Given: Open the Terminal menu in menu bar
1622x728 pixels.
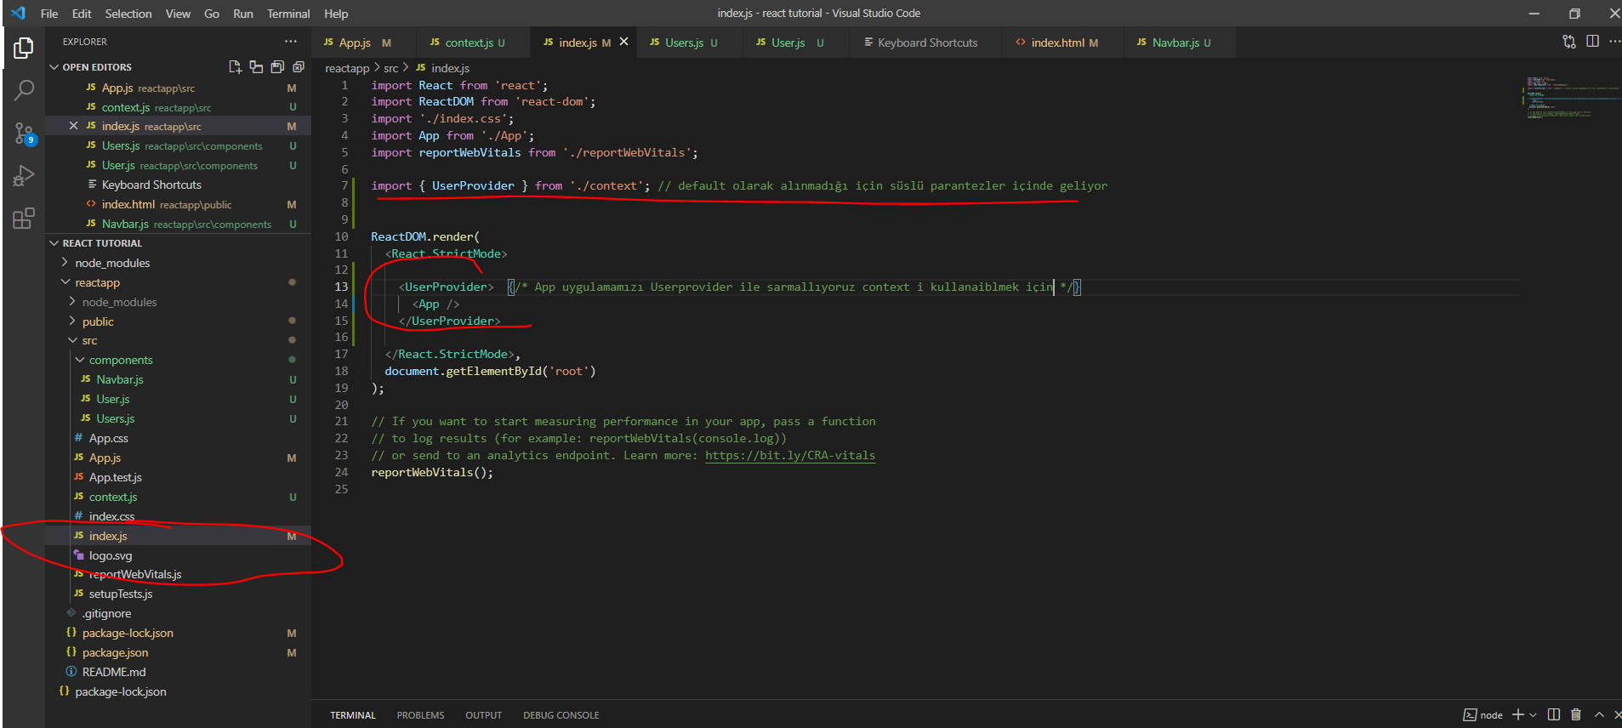Looking at the screenshot, I should coord(288,14).
